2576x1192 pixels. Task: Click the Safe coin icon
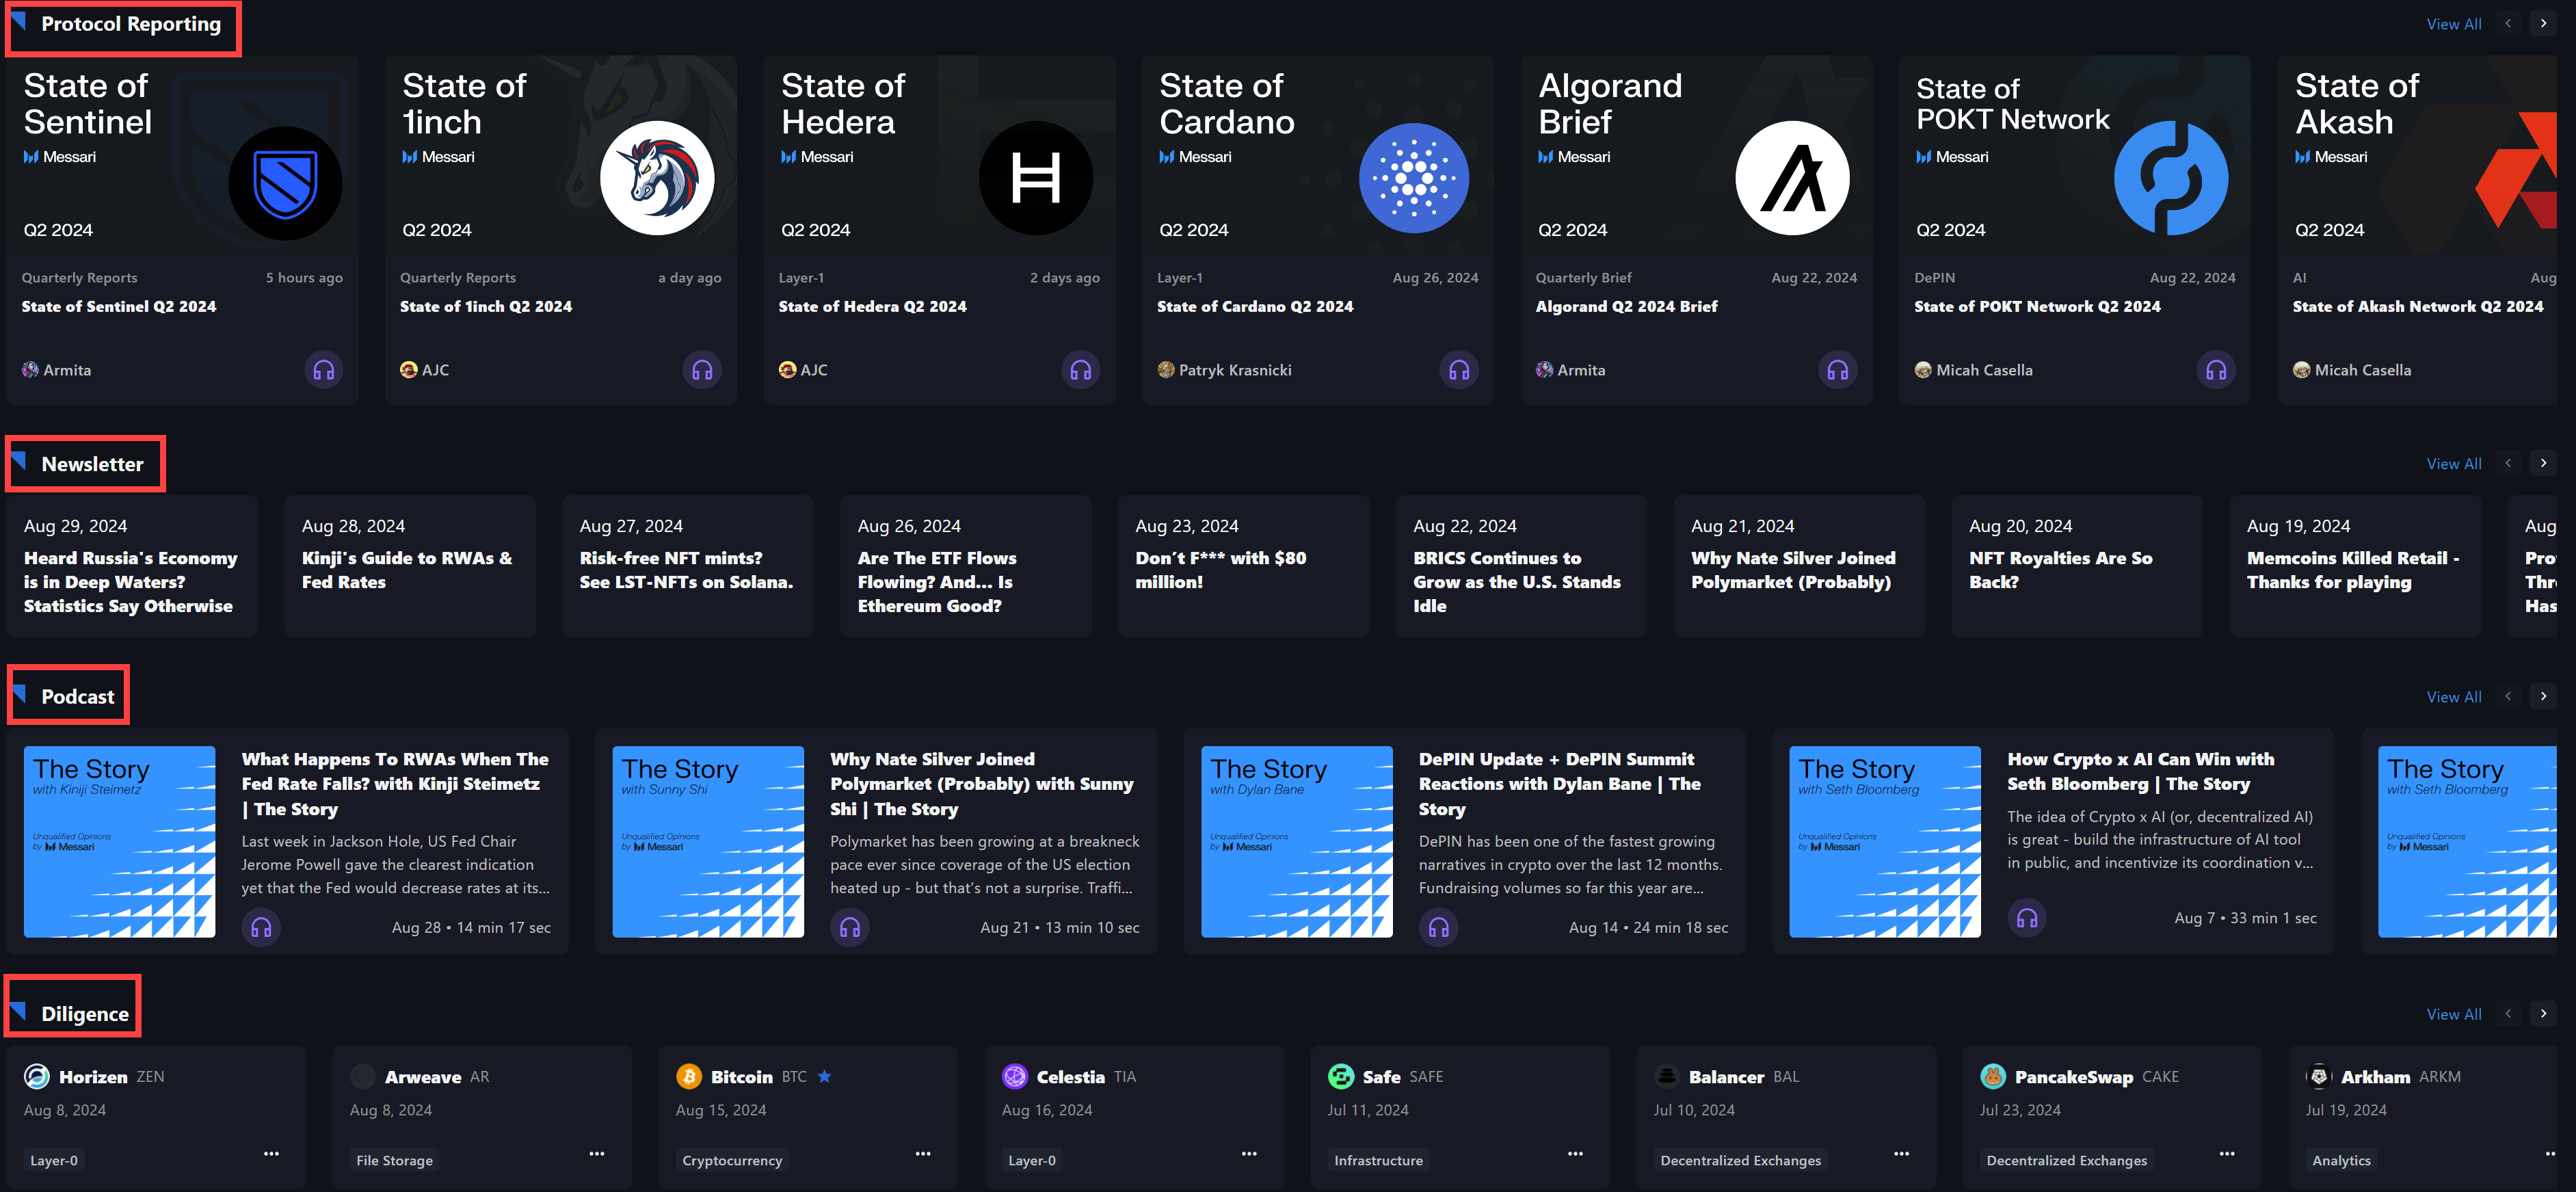(1341, 1076)
